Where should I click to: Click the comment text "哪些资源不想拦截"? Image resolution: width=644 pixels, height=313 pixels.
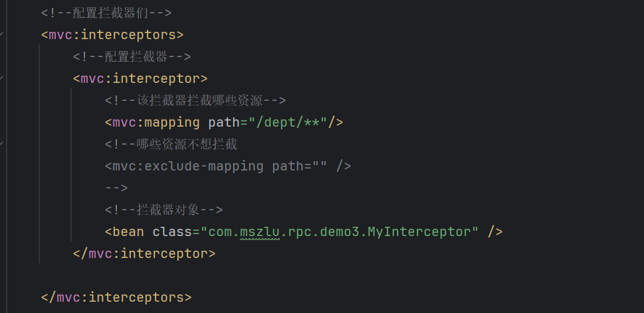(187, 144)
